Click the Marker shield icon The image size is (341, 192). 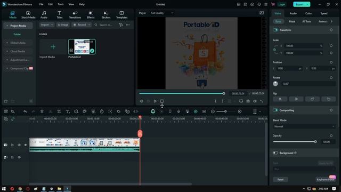click(170, 111)
